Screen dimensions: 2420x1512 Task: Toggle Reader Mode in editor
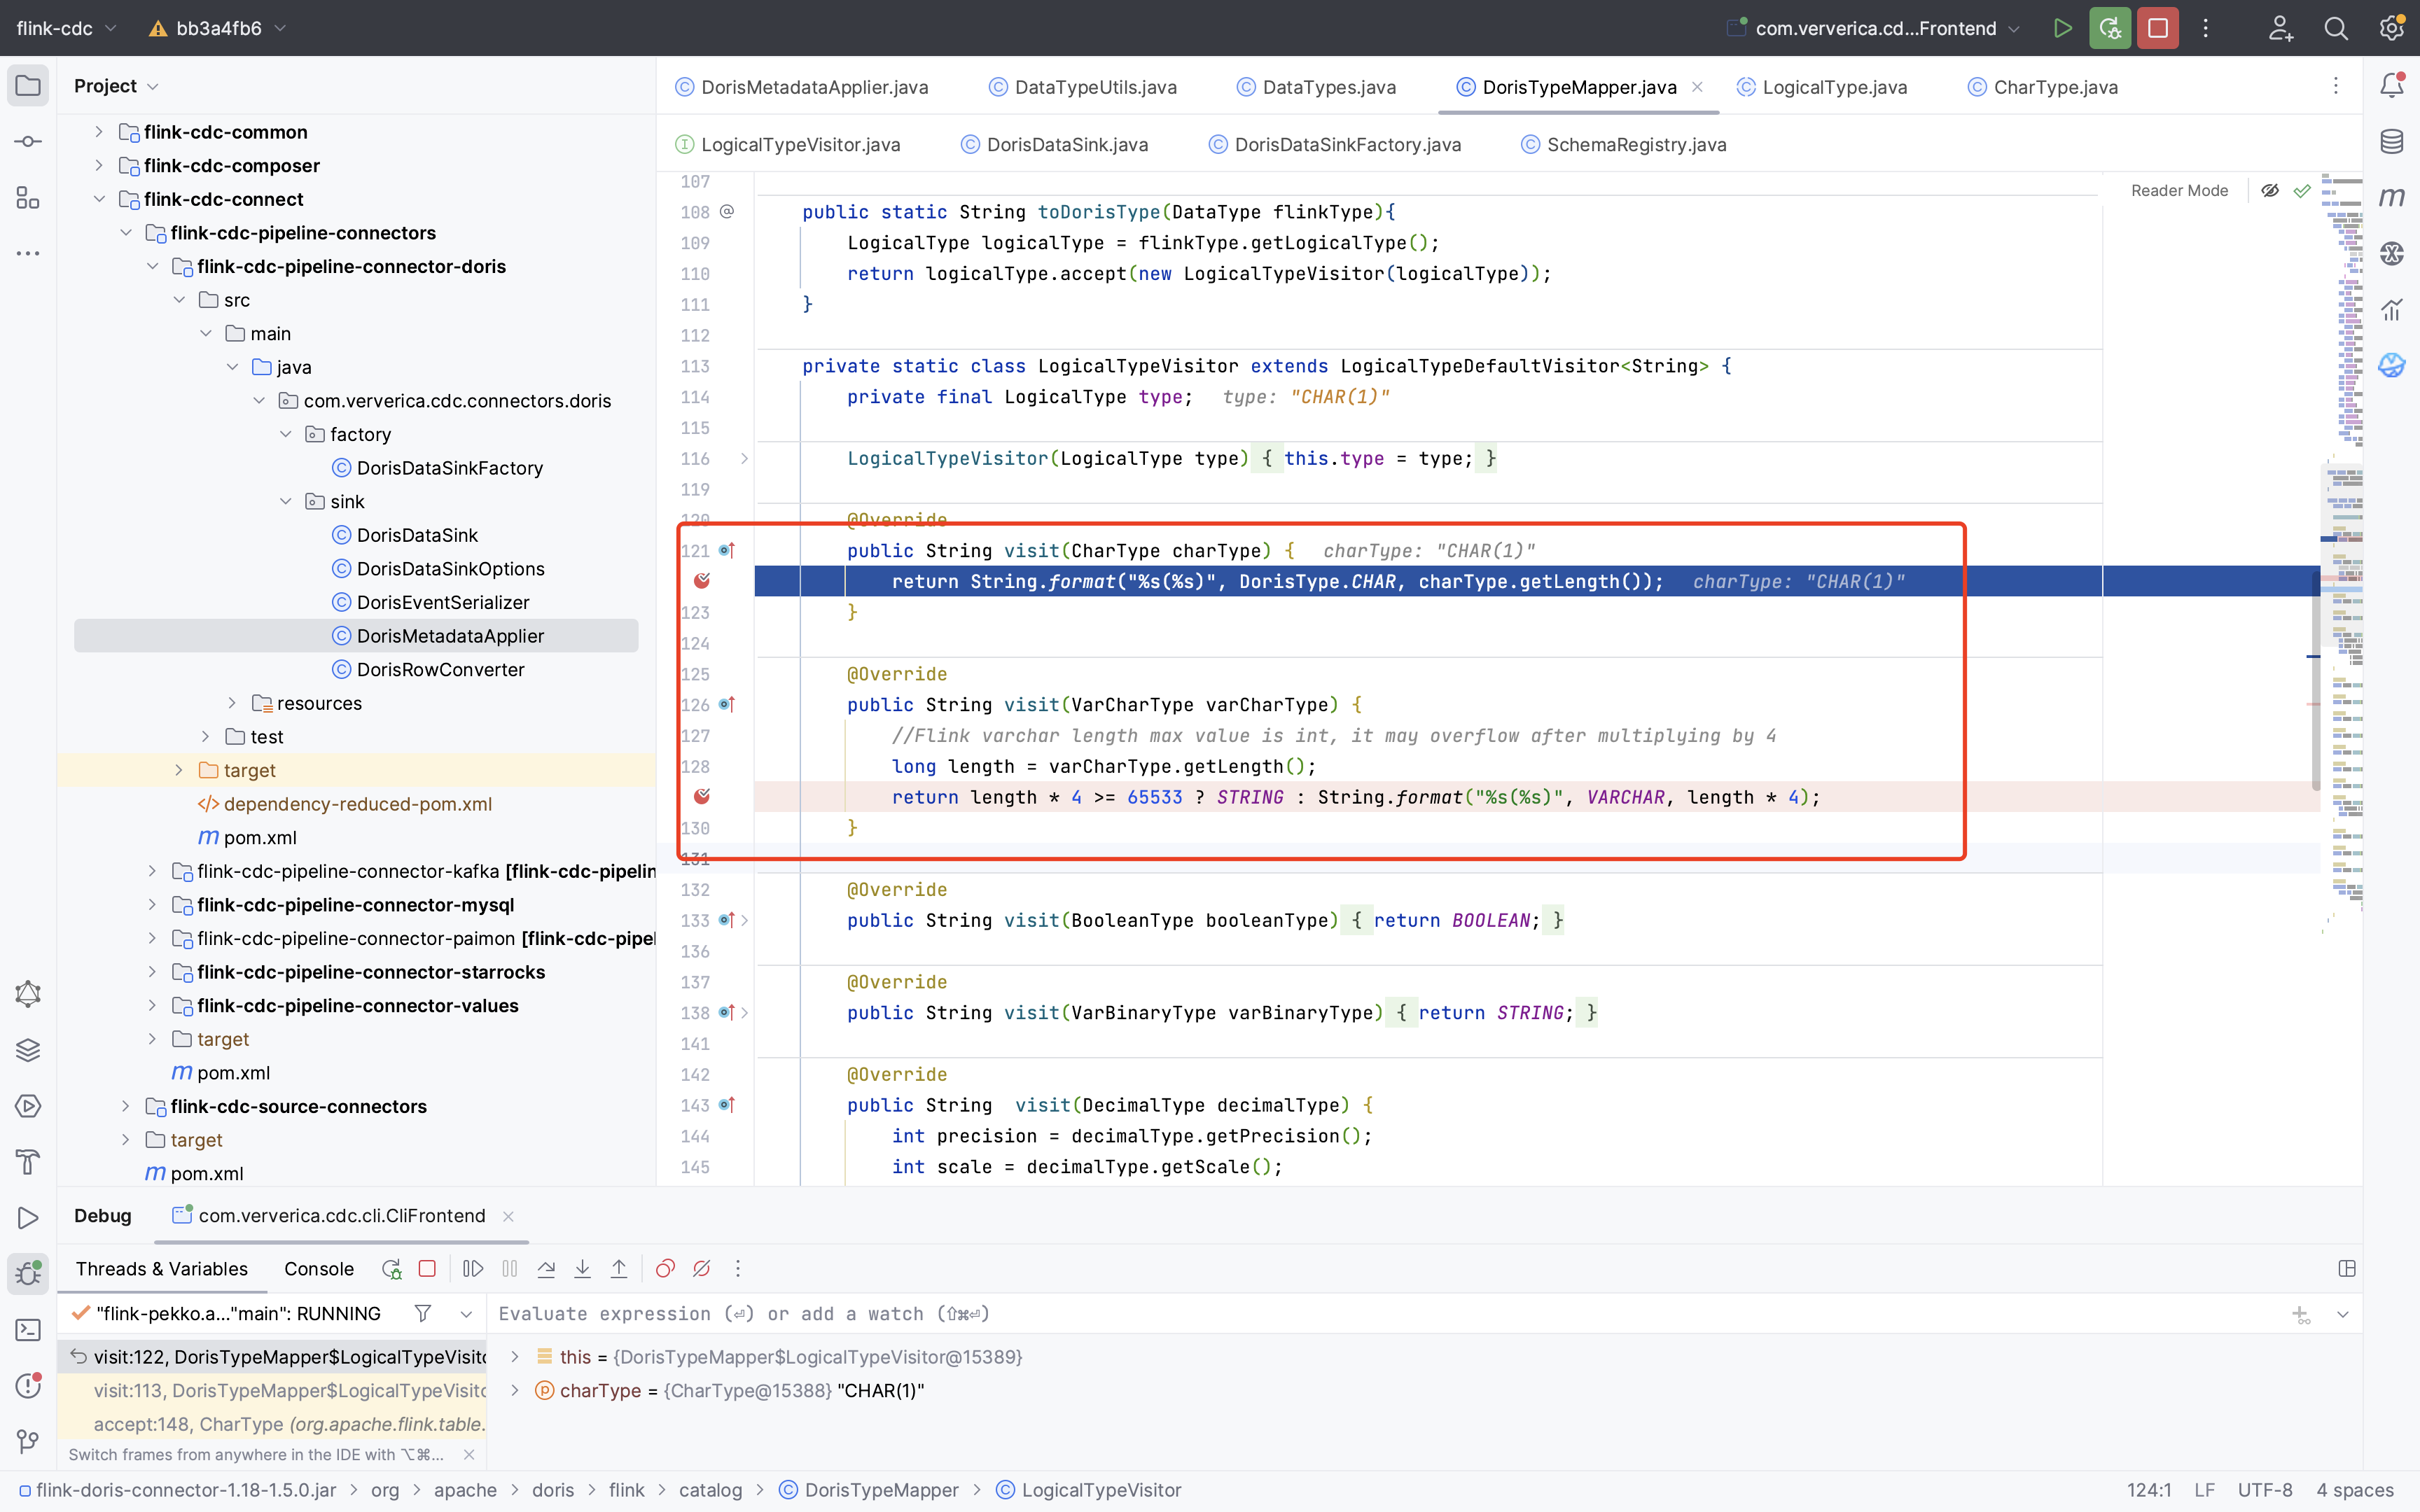pos(2179,190)
